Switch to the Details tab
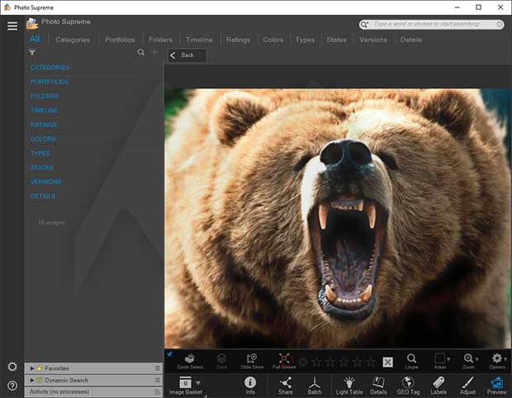The image size is (512, 398). pos(411,40)
